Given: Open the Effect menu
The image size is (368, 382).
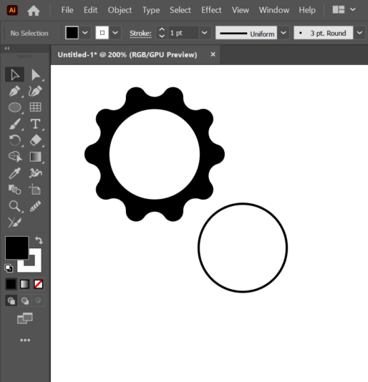Looking at the screenshot, I should (211, 10).
